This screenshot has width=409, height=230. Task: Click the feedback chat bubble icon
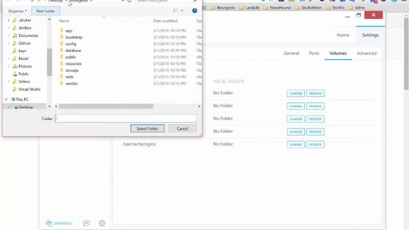(86, 223)
